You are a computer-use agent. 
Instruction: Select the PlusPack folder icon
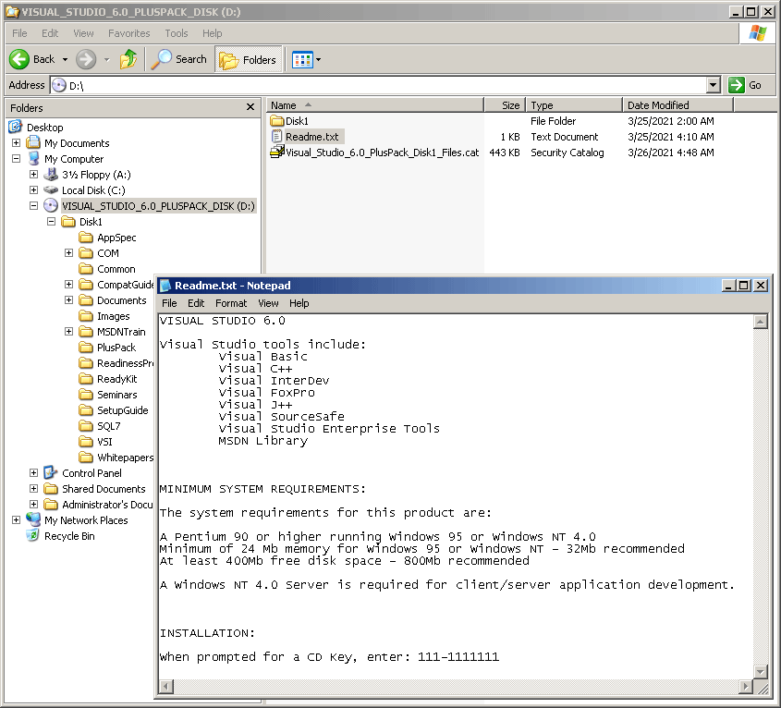click(86, 348)
